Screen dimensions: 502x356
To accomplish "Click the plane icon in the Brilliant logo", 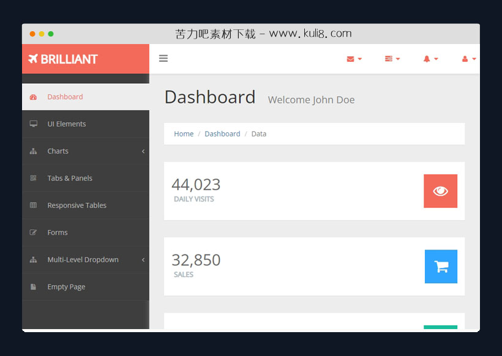I will point(35,59).
